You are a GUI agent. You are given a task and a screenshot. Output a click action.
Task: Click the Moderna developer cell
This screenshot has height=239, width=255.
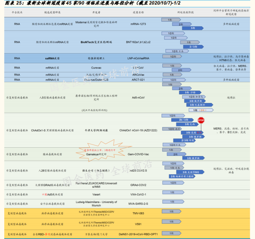pos(96,24)
